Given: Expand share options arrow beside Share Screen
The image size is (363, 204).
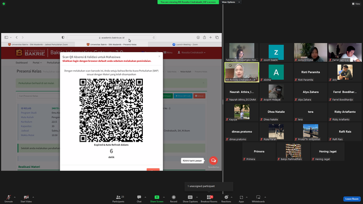Looking at the screenshot, I should coord(164,197).
